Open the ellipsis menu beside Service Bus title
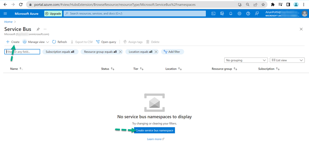The image size is (309, 142). pos(45,29)
